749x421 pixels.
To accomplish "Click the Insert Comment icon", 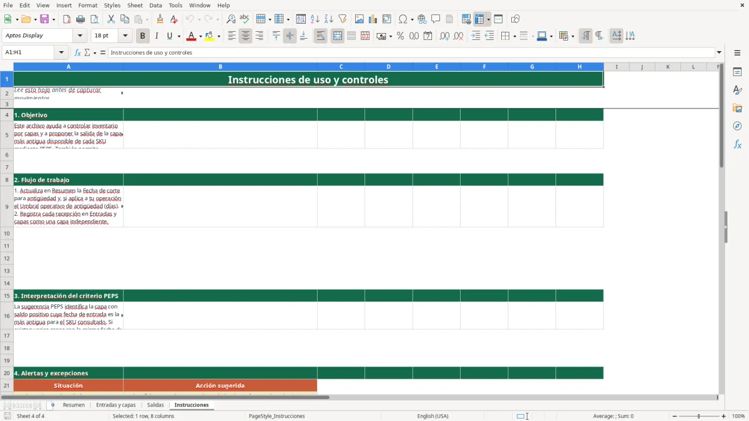I will coord(436,19).
